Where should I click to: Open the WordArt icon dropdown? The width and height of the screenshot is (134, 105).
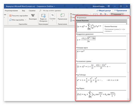(106, 14)
